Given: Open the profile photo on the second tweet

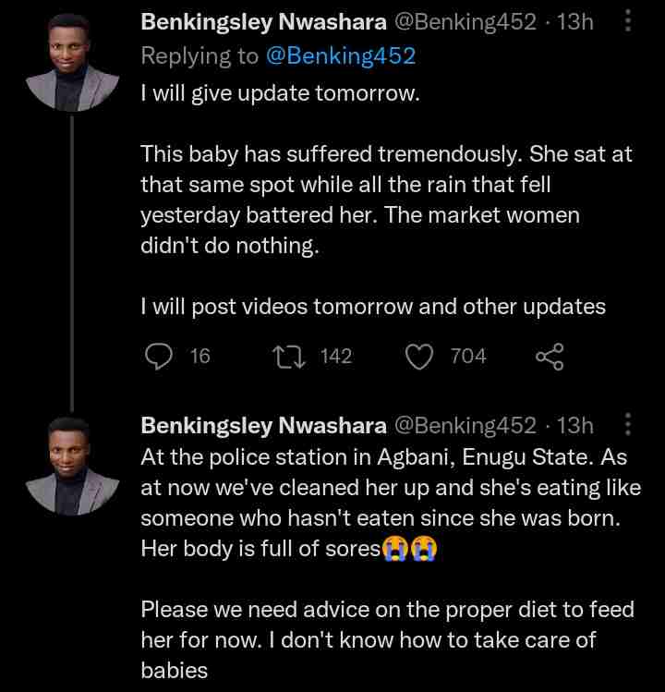Looking at the screenshot, I should [72, 466].
